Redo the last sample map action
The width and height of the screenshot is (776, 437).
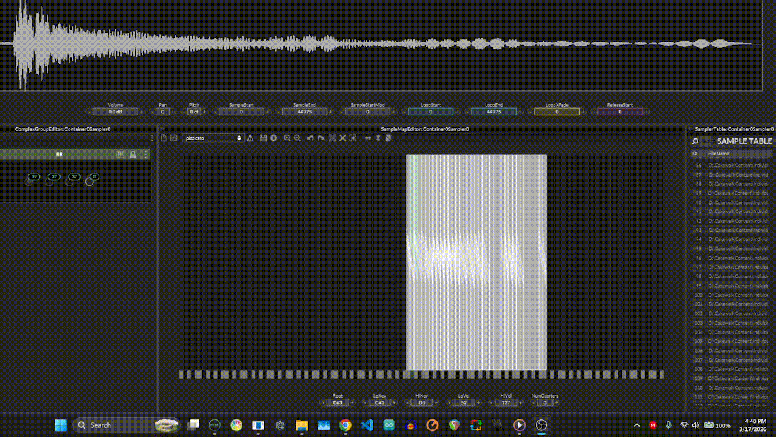point(321,138)
